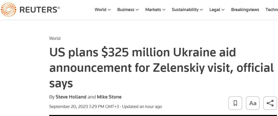Click the share article icon
The width and height of the screenshot is (278, 116).
pos(270,103)
